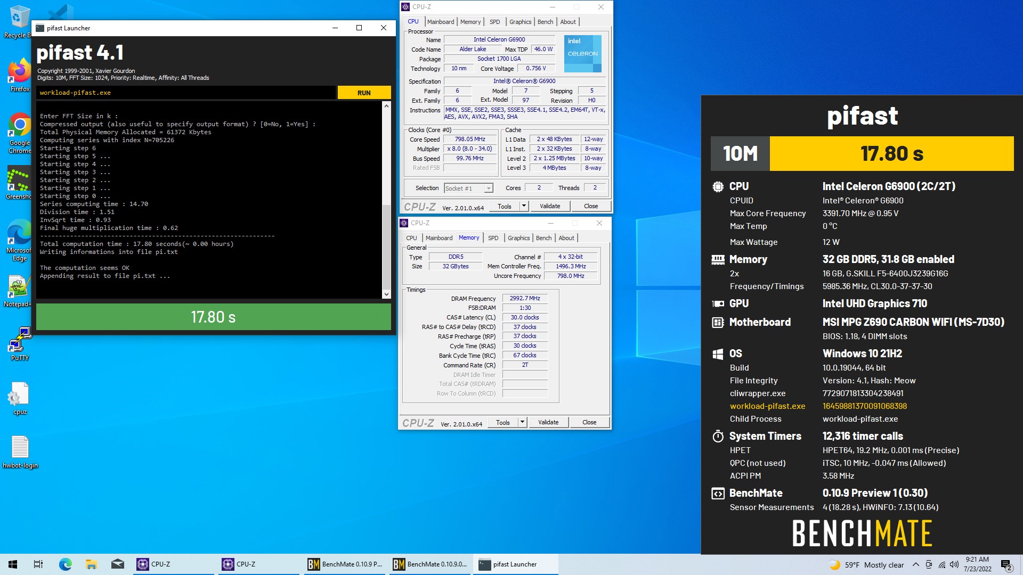The height and width of the screenshot is (575, 1023).
Task: Click the RUN button in pifast Launcher
Action: pos(364,93)
